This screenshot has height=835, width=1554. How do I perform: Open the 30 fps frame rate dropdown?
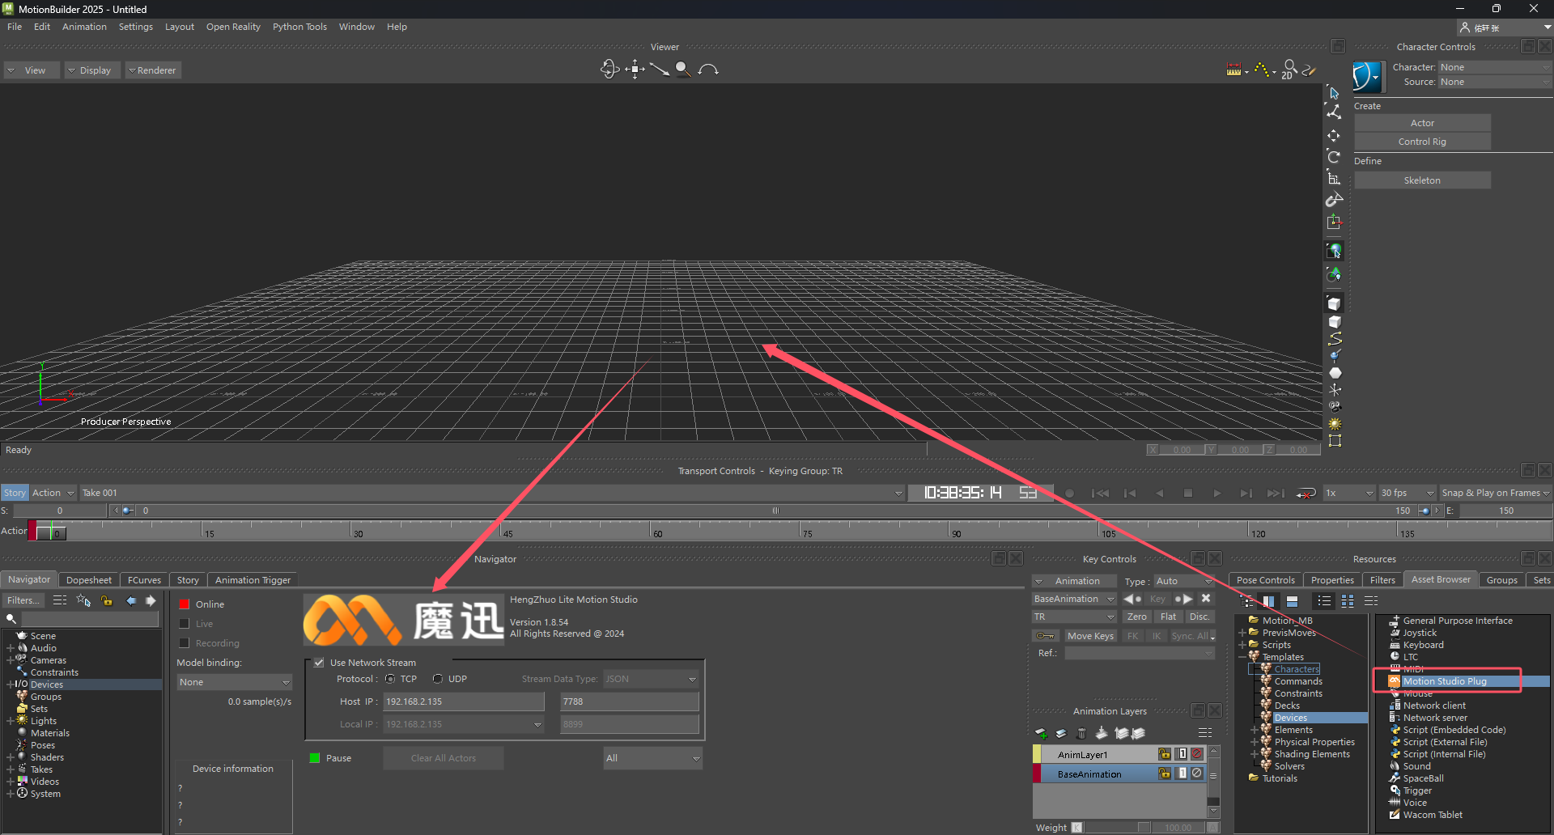[x=1407, y=493]
